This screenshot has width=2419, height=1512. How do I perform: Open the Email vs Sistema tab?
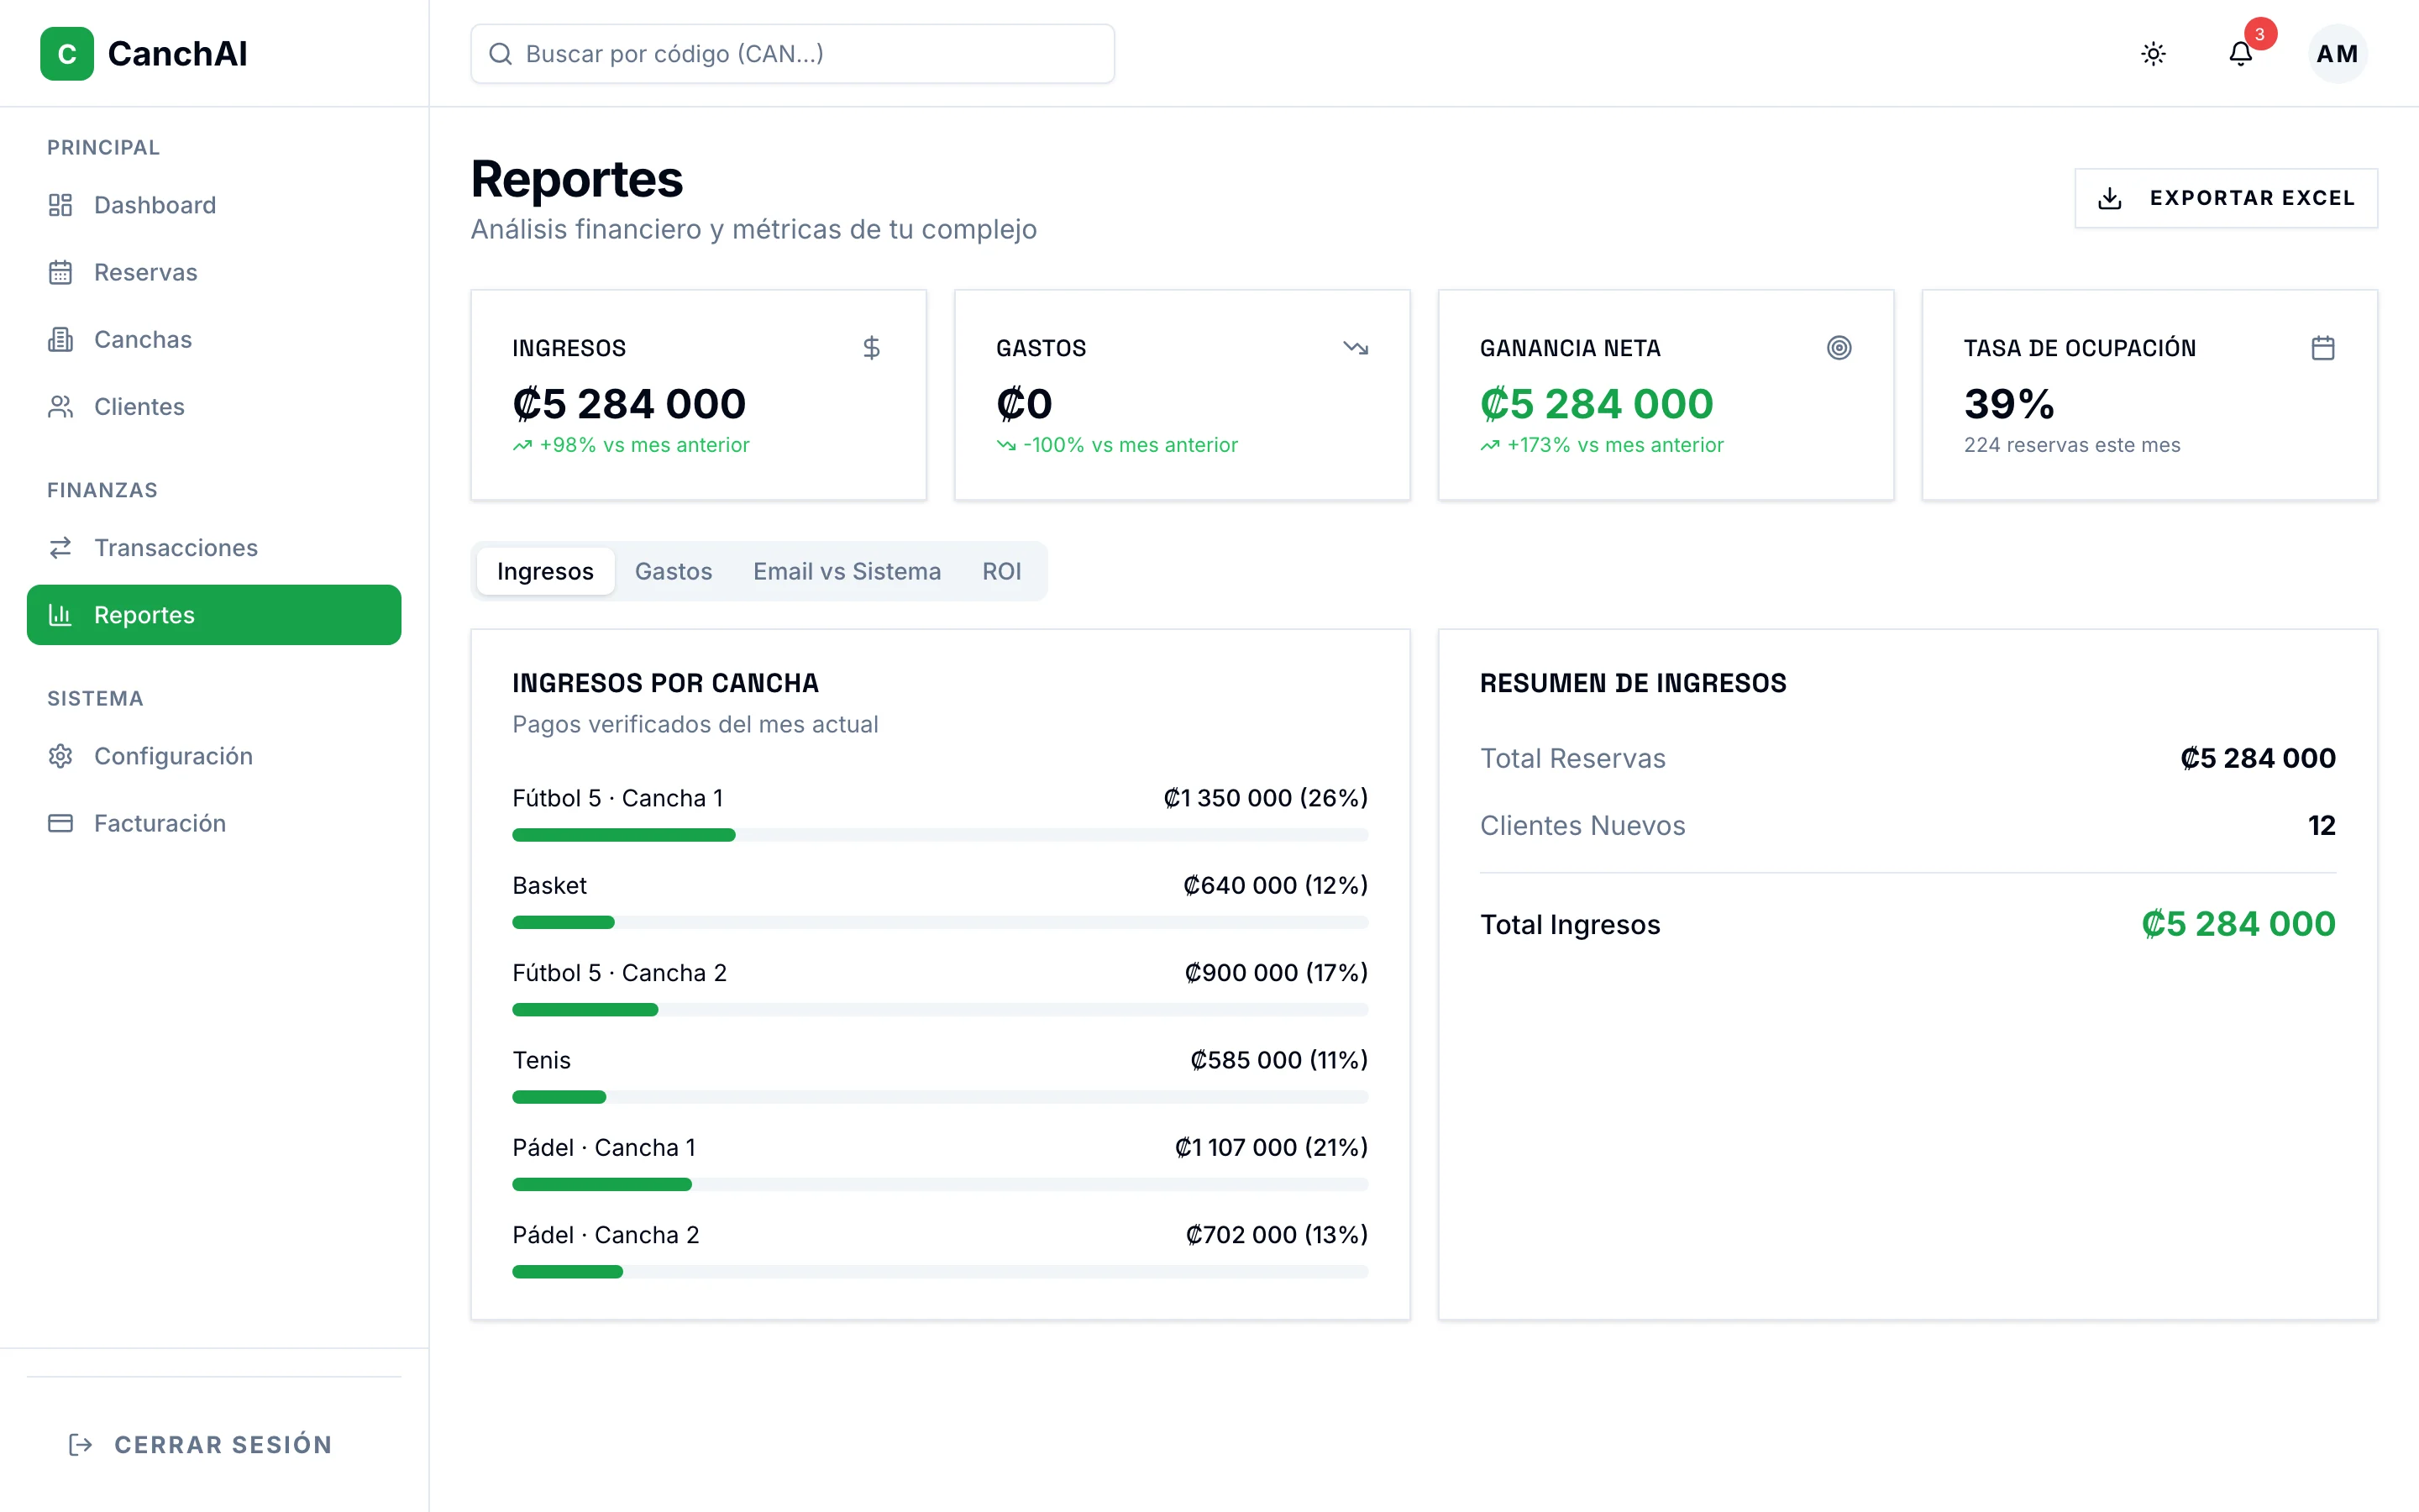847,571
